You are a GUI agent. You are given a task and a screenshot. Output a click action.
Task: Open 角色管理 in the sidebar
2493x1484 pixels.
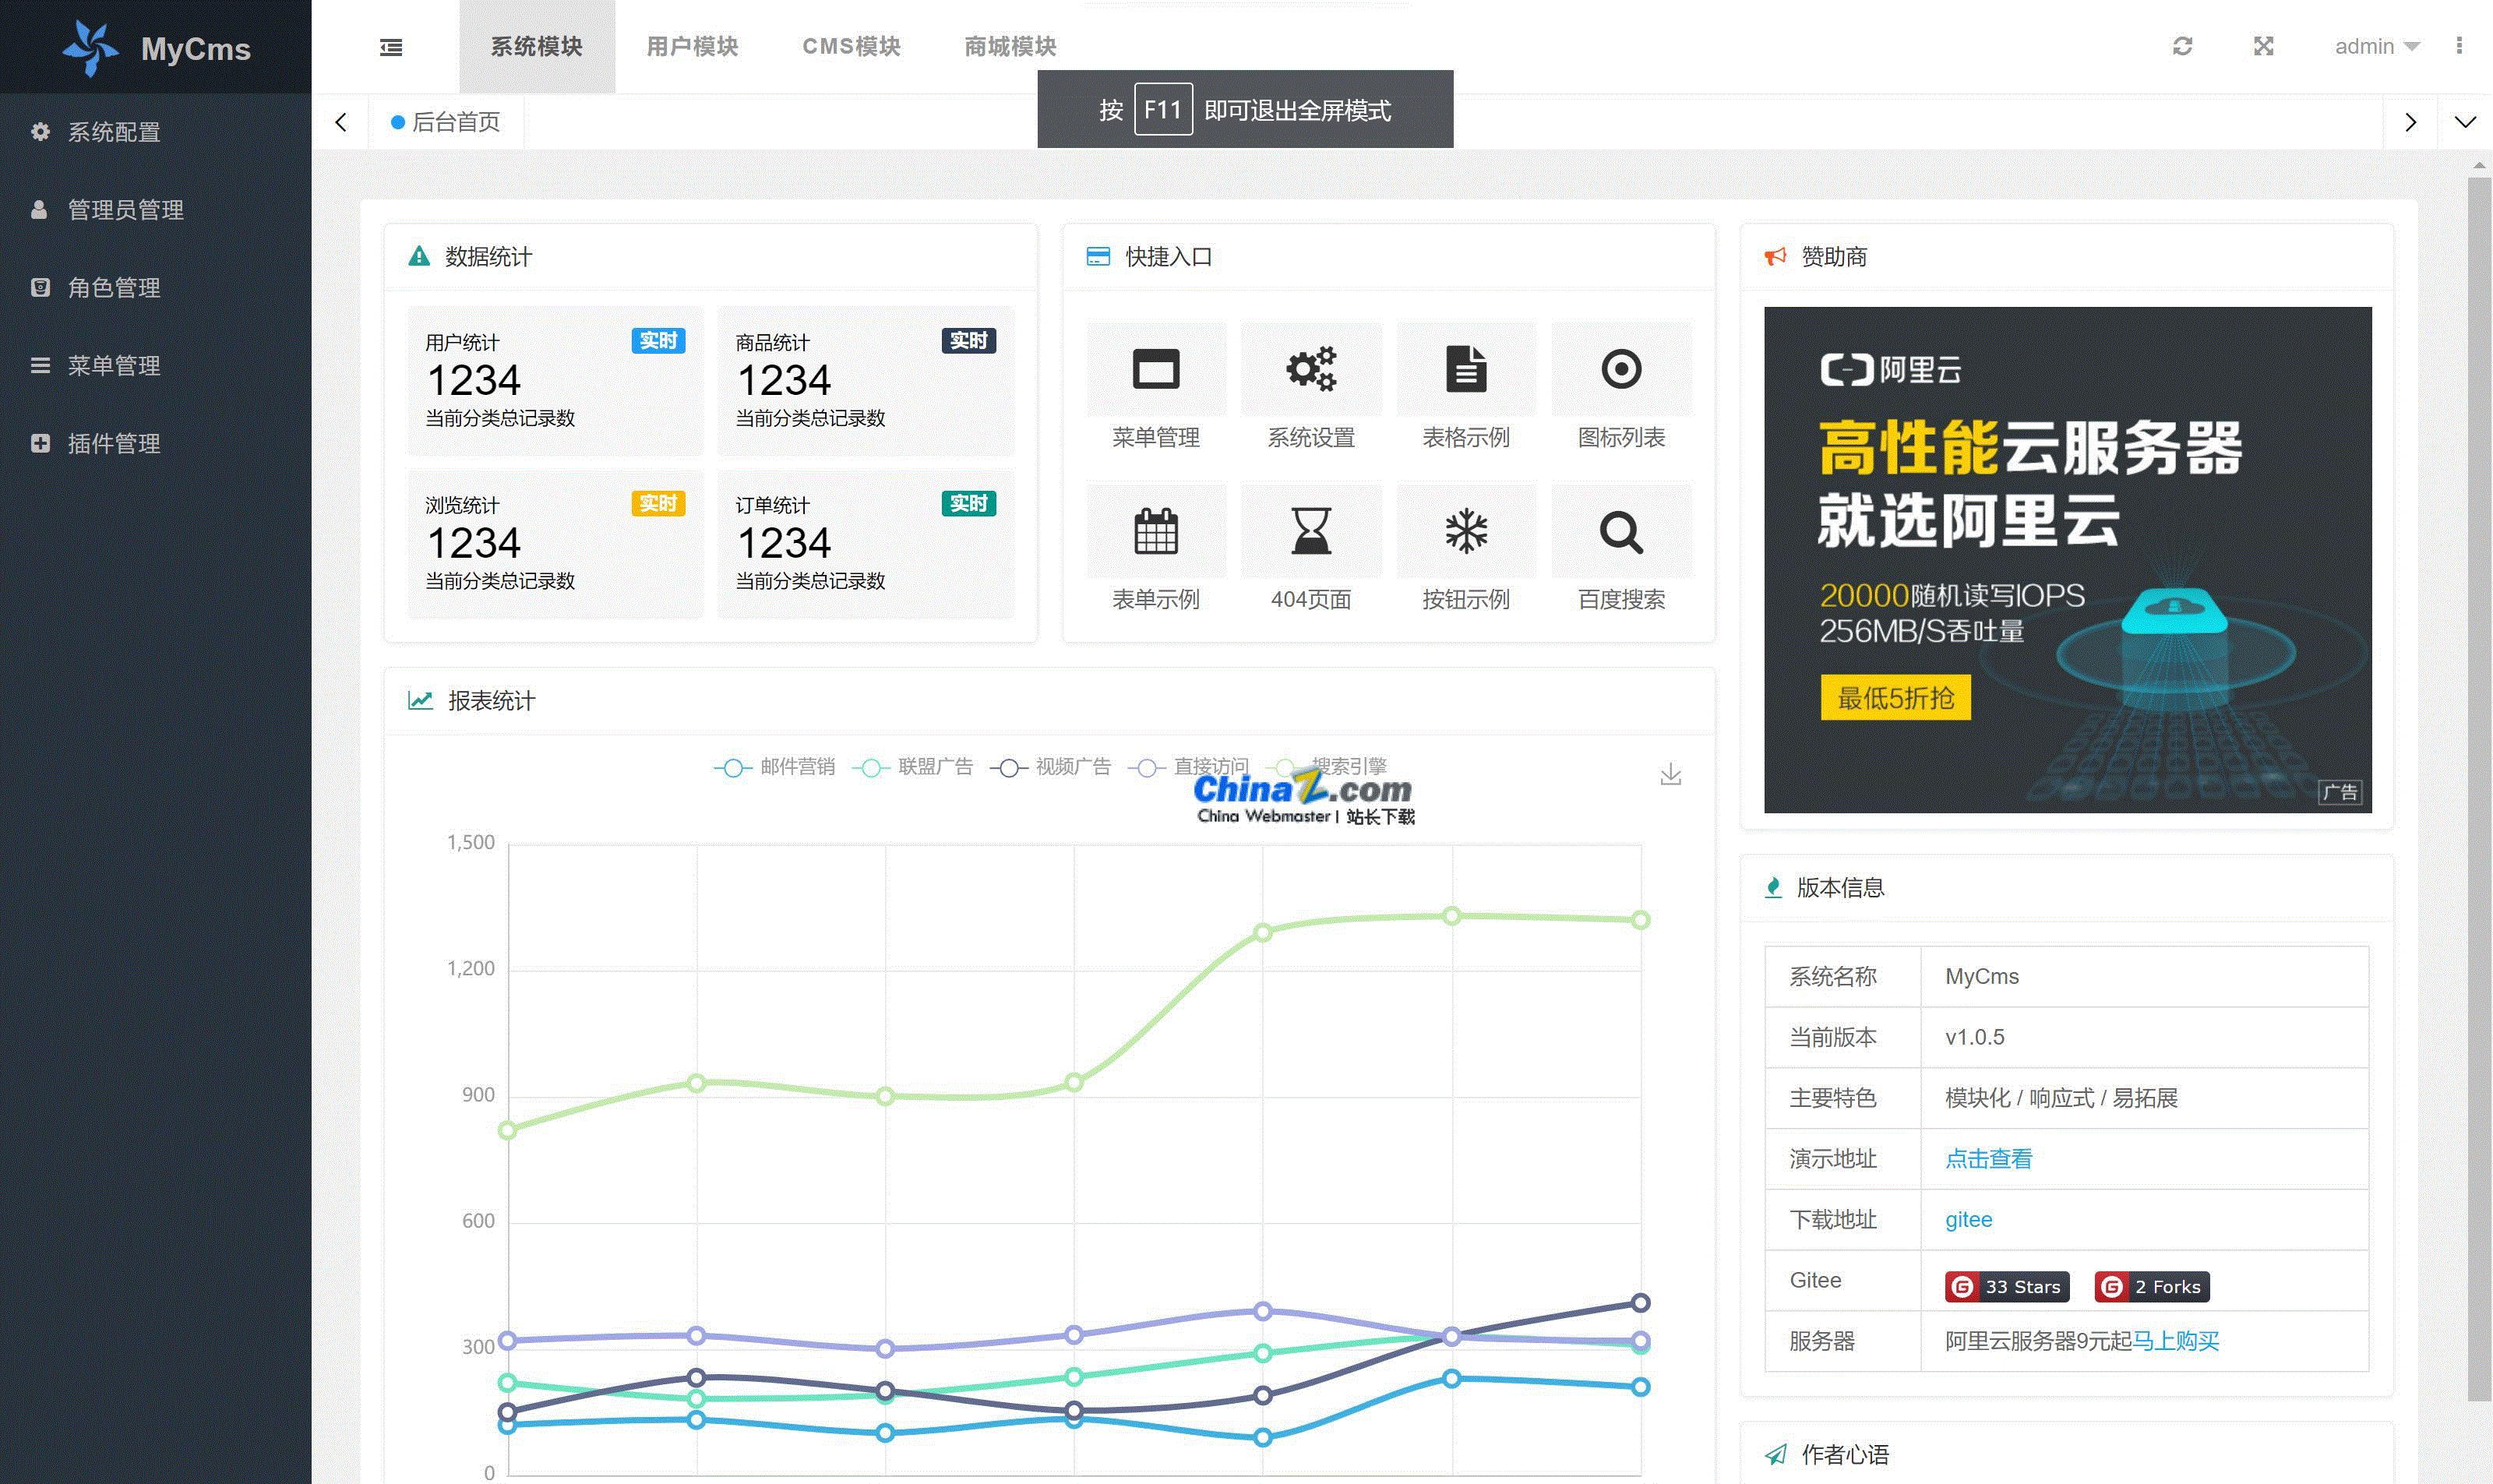click(114, 288)
